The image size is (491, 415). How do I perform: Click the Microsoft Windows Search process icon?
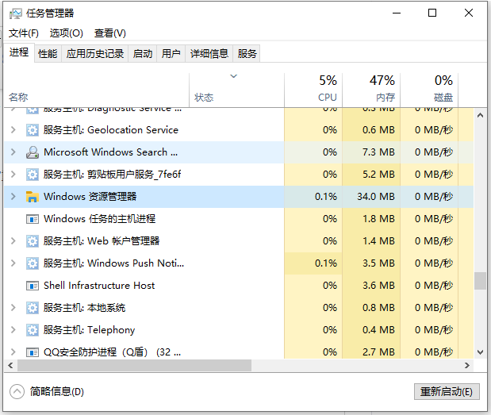(x=33, y=152)
